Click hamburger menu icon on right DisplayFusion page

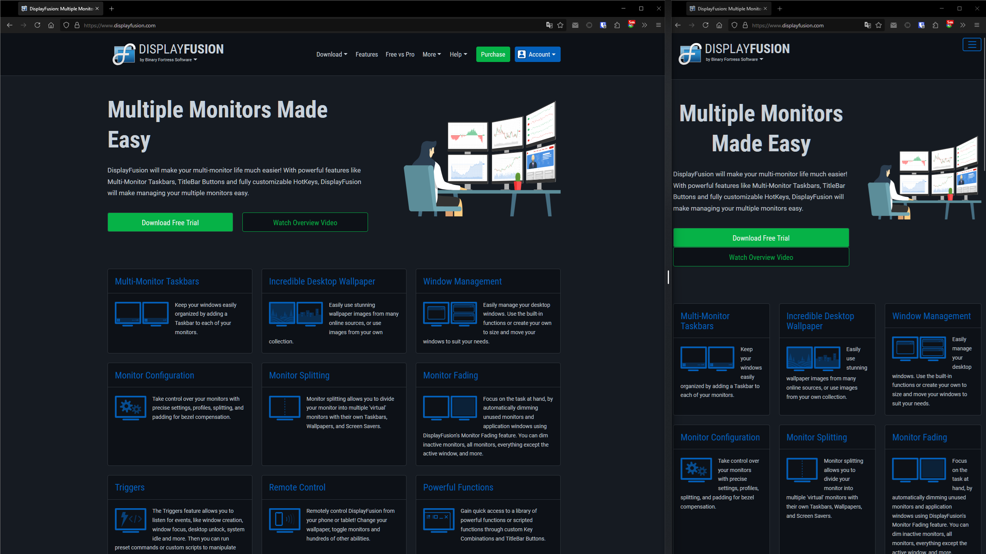tap(971, 45)
